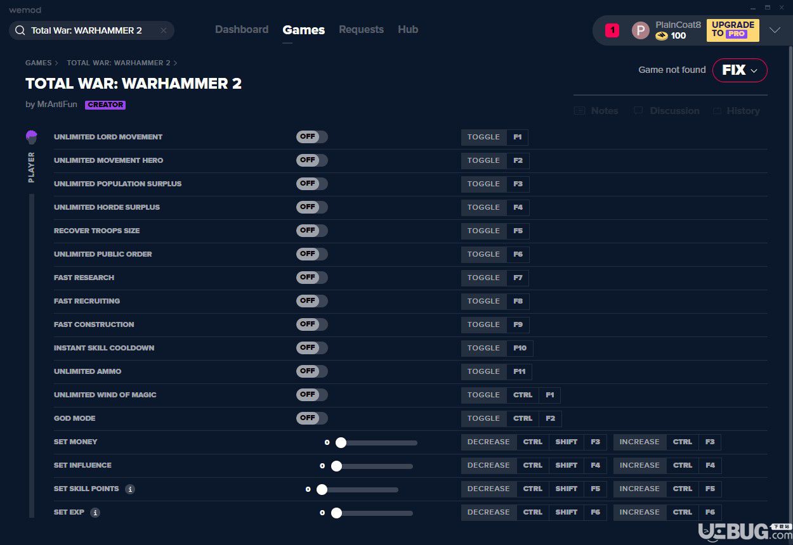This screenshot has width=793, height=545.
Task: Click Decrease hotkey for Set Influence
Action: click(488, 465)
